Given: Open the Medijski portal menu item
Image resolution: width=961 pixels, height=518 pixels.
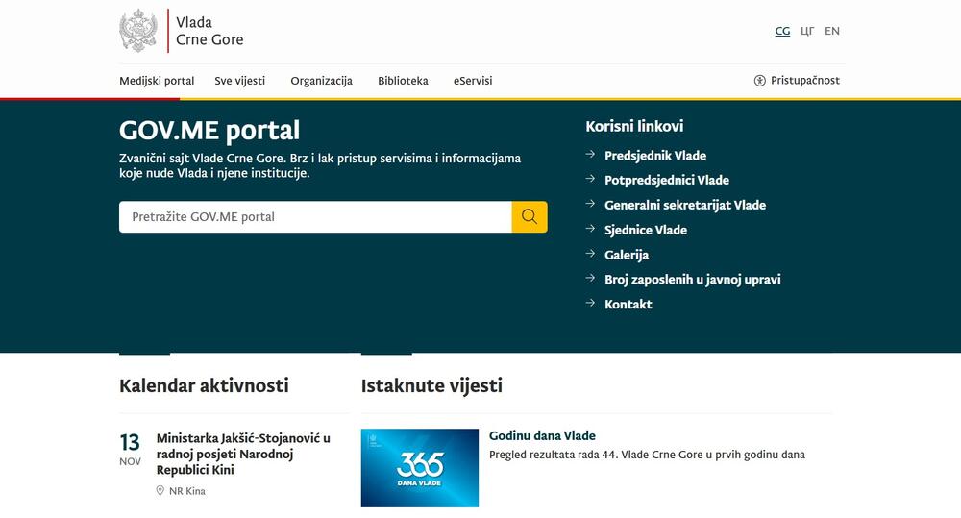Looking at the screenshot, I should [x=157, y=81].
